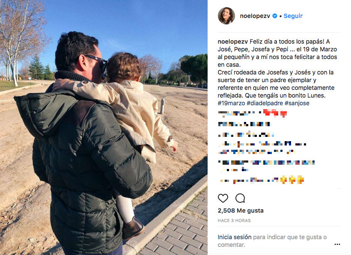Image resolution: width=351 pixels, height=255 pixels.
Task: Like the post with the heart icon
Action: point(223,198)
